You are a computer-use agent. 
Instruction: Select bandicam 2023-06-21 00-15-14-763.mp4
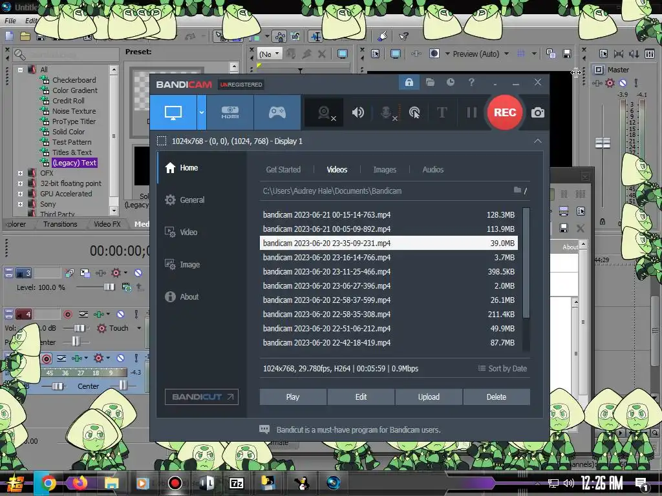(x=389, y=214)
